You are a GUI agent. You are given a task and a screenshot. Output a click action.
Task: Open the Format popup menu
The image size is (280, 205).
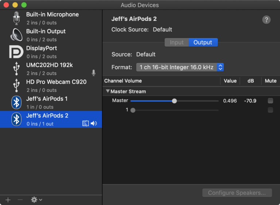pos(180,67)
